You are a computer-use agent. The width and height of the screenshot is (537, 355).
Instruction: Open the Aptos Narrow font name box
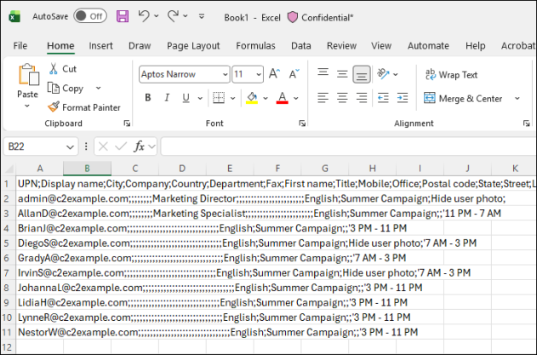[185, 74]
